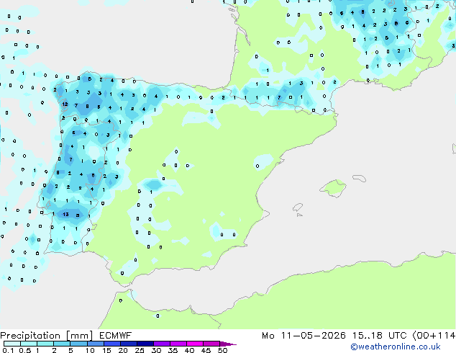Image resolution: width=456 pixels, height=353 pixels.
Task: Click the legend label '35'
Action: point(173,350)
